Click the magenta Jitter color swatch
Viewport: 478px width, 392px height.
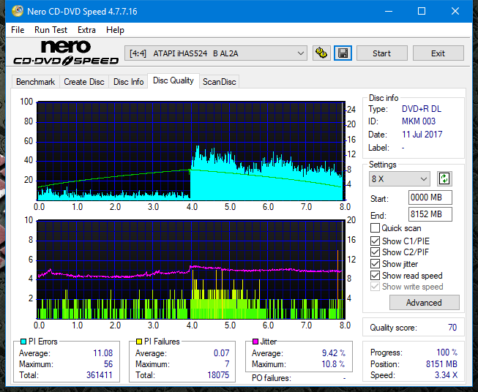point(255,342)
